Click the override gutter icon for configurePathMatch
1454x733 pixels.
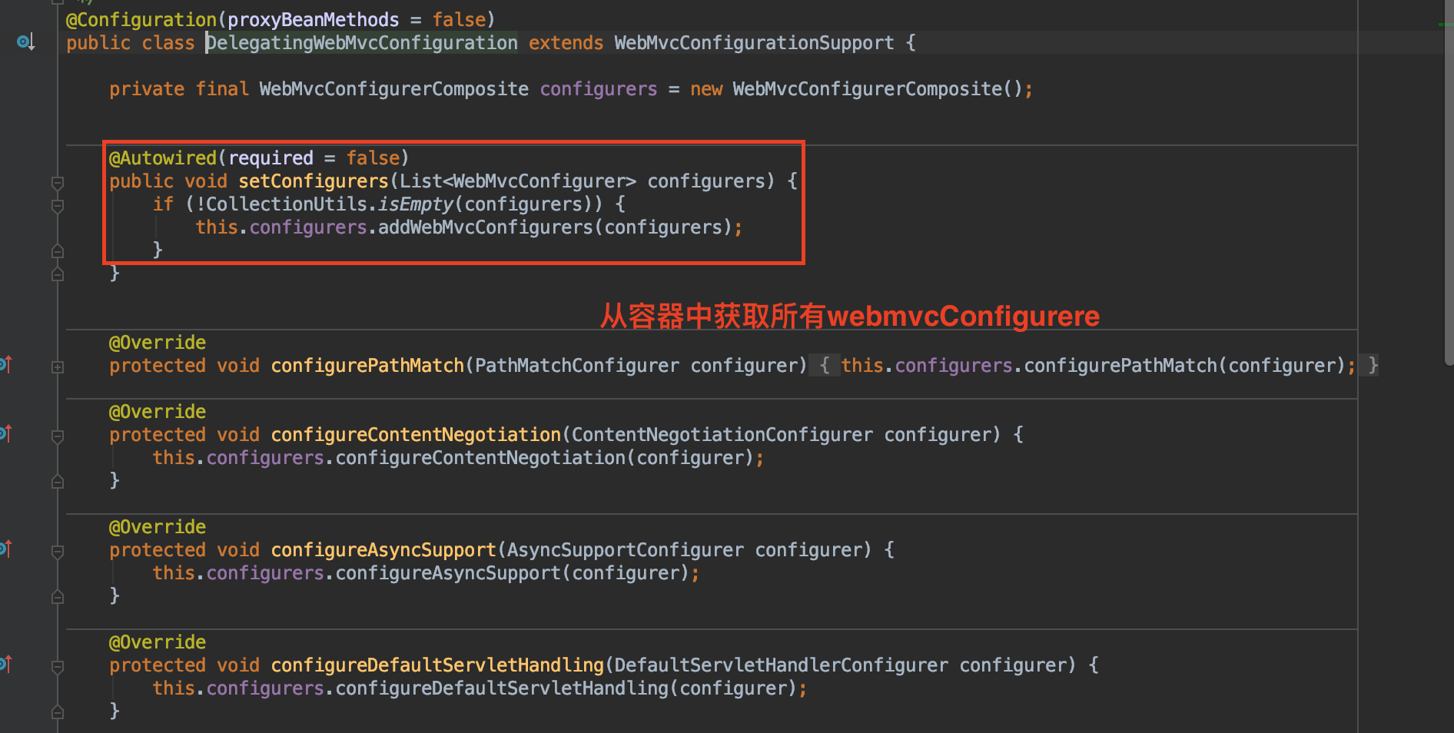click(6, 364)
